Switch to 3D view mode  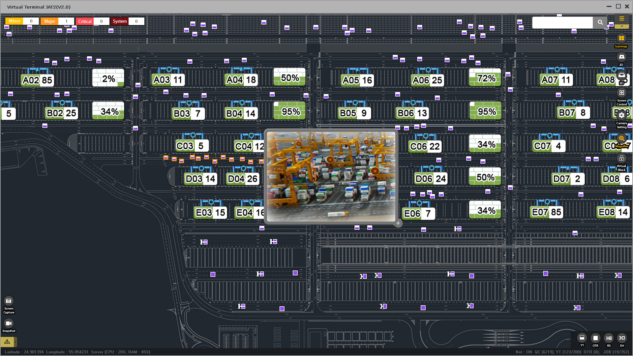coord(621,75)
